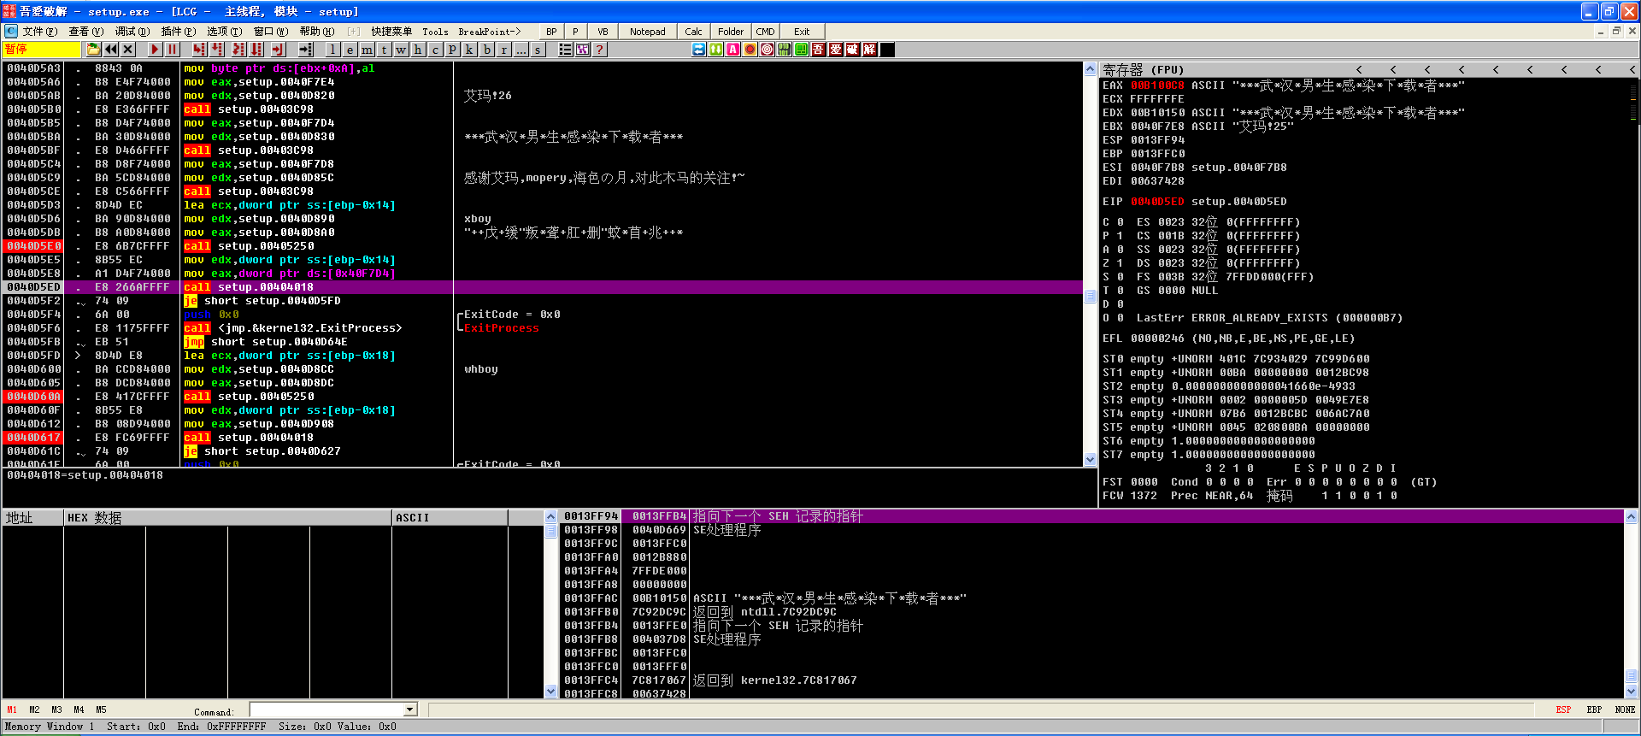The height and width of the screenshot is (736, 1641).
Task: Click the run program play icon
Action: (x=155, y=50)
